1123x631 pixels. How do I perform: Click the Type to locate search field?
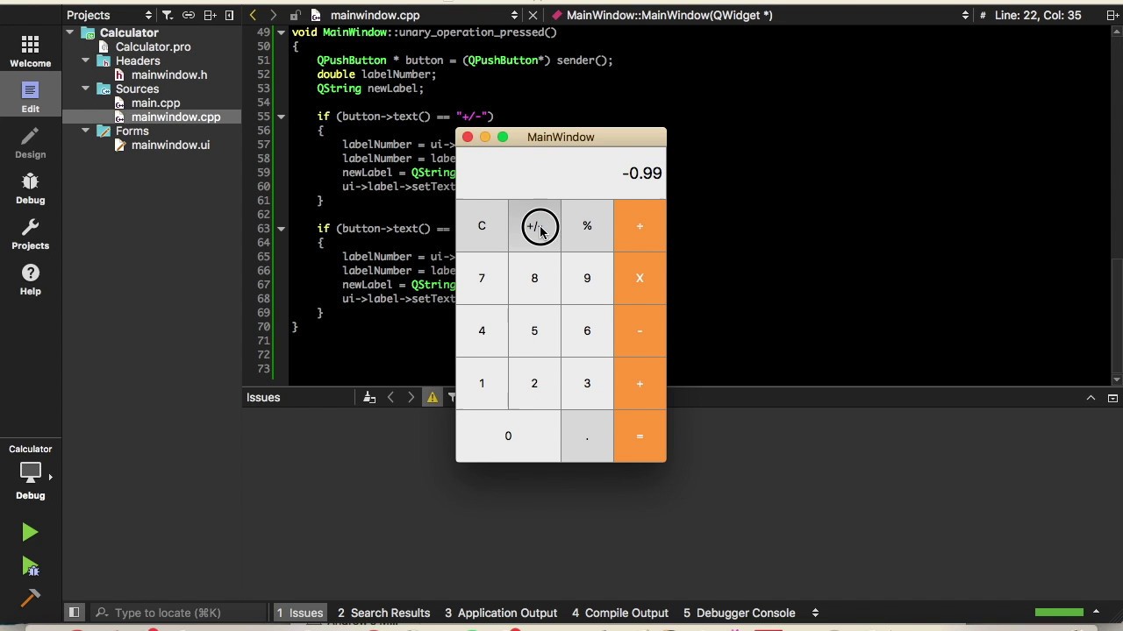pos(180,613)
